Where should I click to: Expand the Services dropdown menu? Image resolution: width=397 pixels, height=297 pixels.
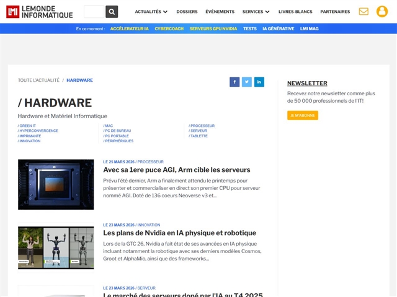(x=256, y=12)
